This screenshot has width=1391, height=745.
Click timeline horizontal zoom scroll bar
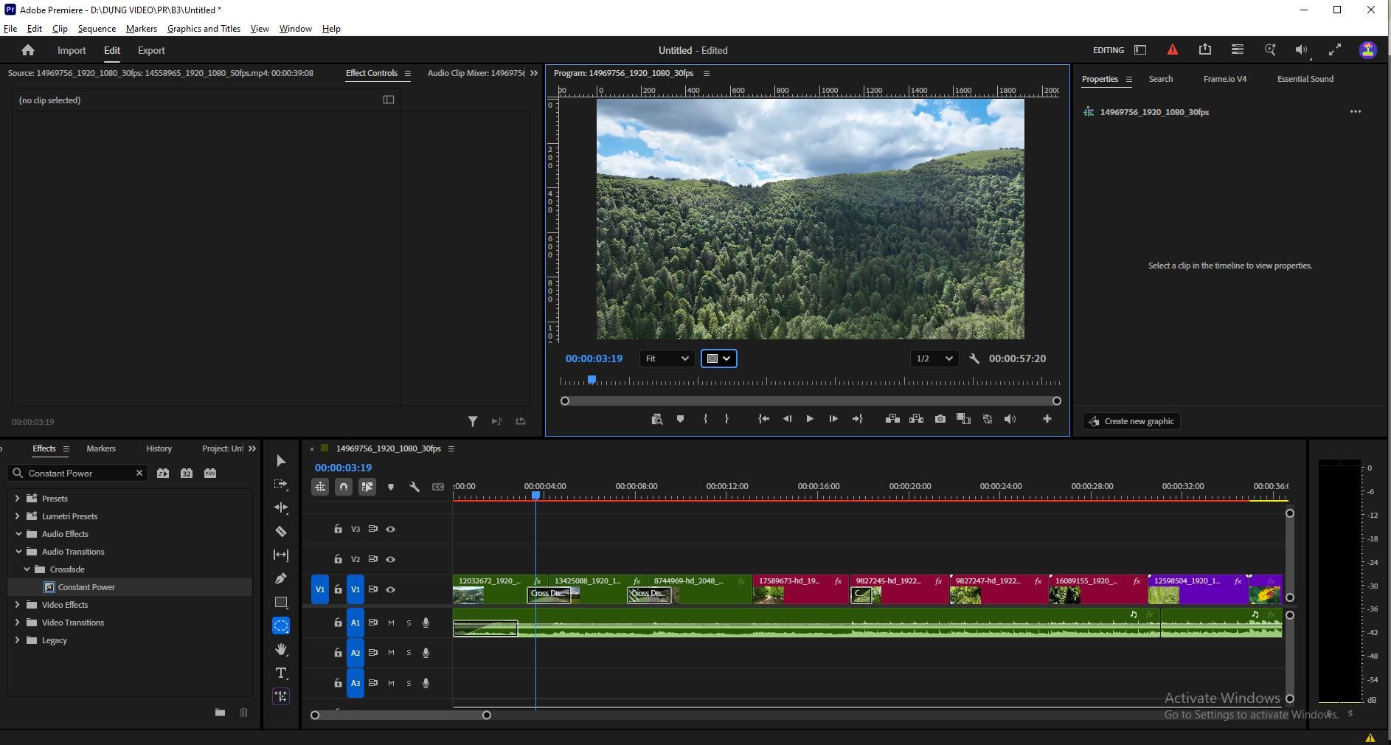(400, 715)
